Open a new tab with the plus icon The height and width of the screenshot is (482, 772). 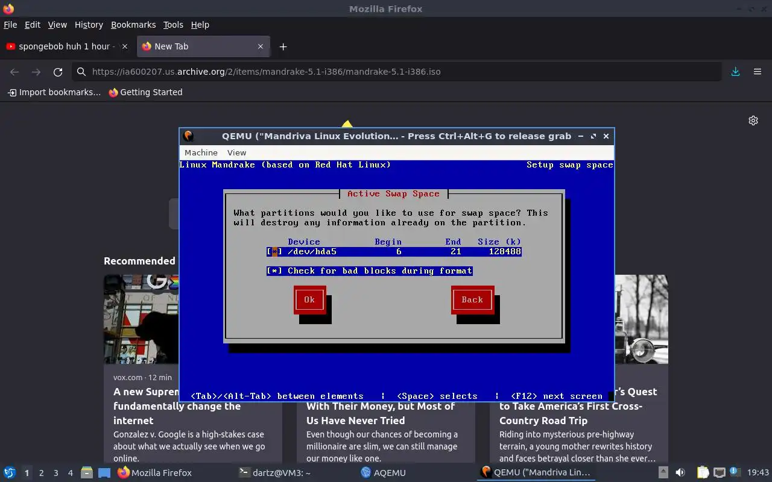click(x=283, y=46)
